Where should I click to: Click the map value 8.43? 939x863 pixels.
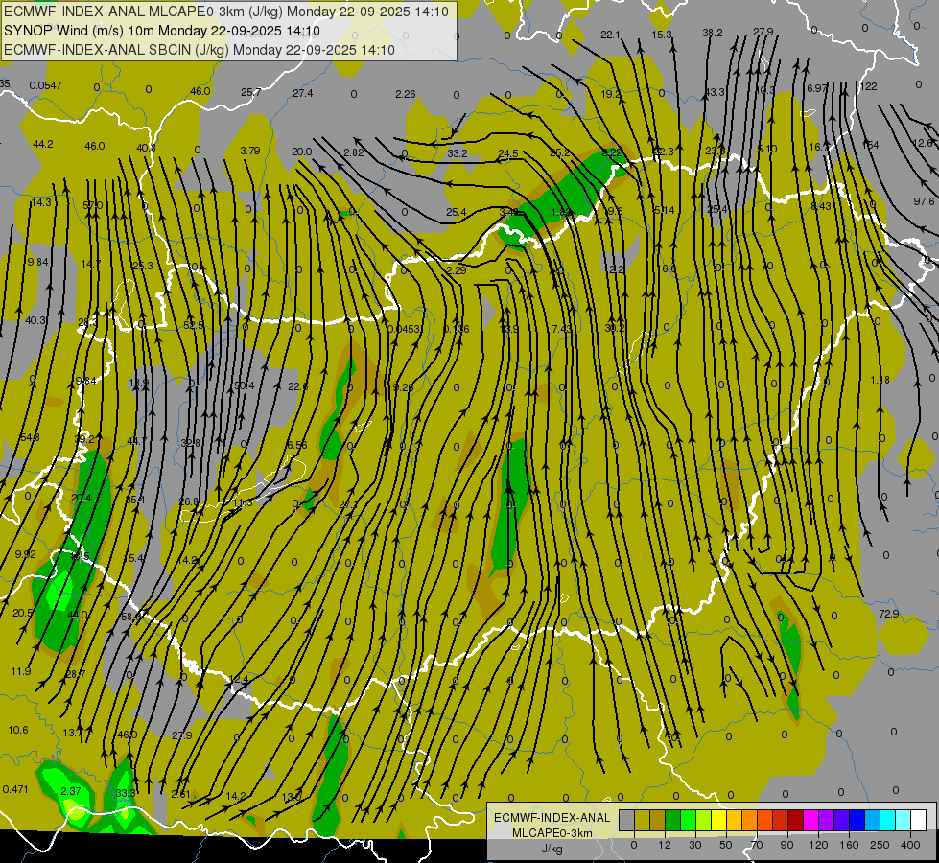tap(821, 206)
